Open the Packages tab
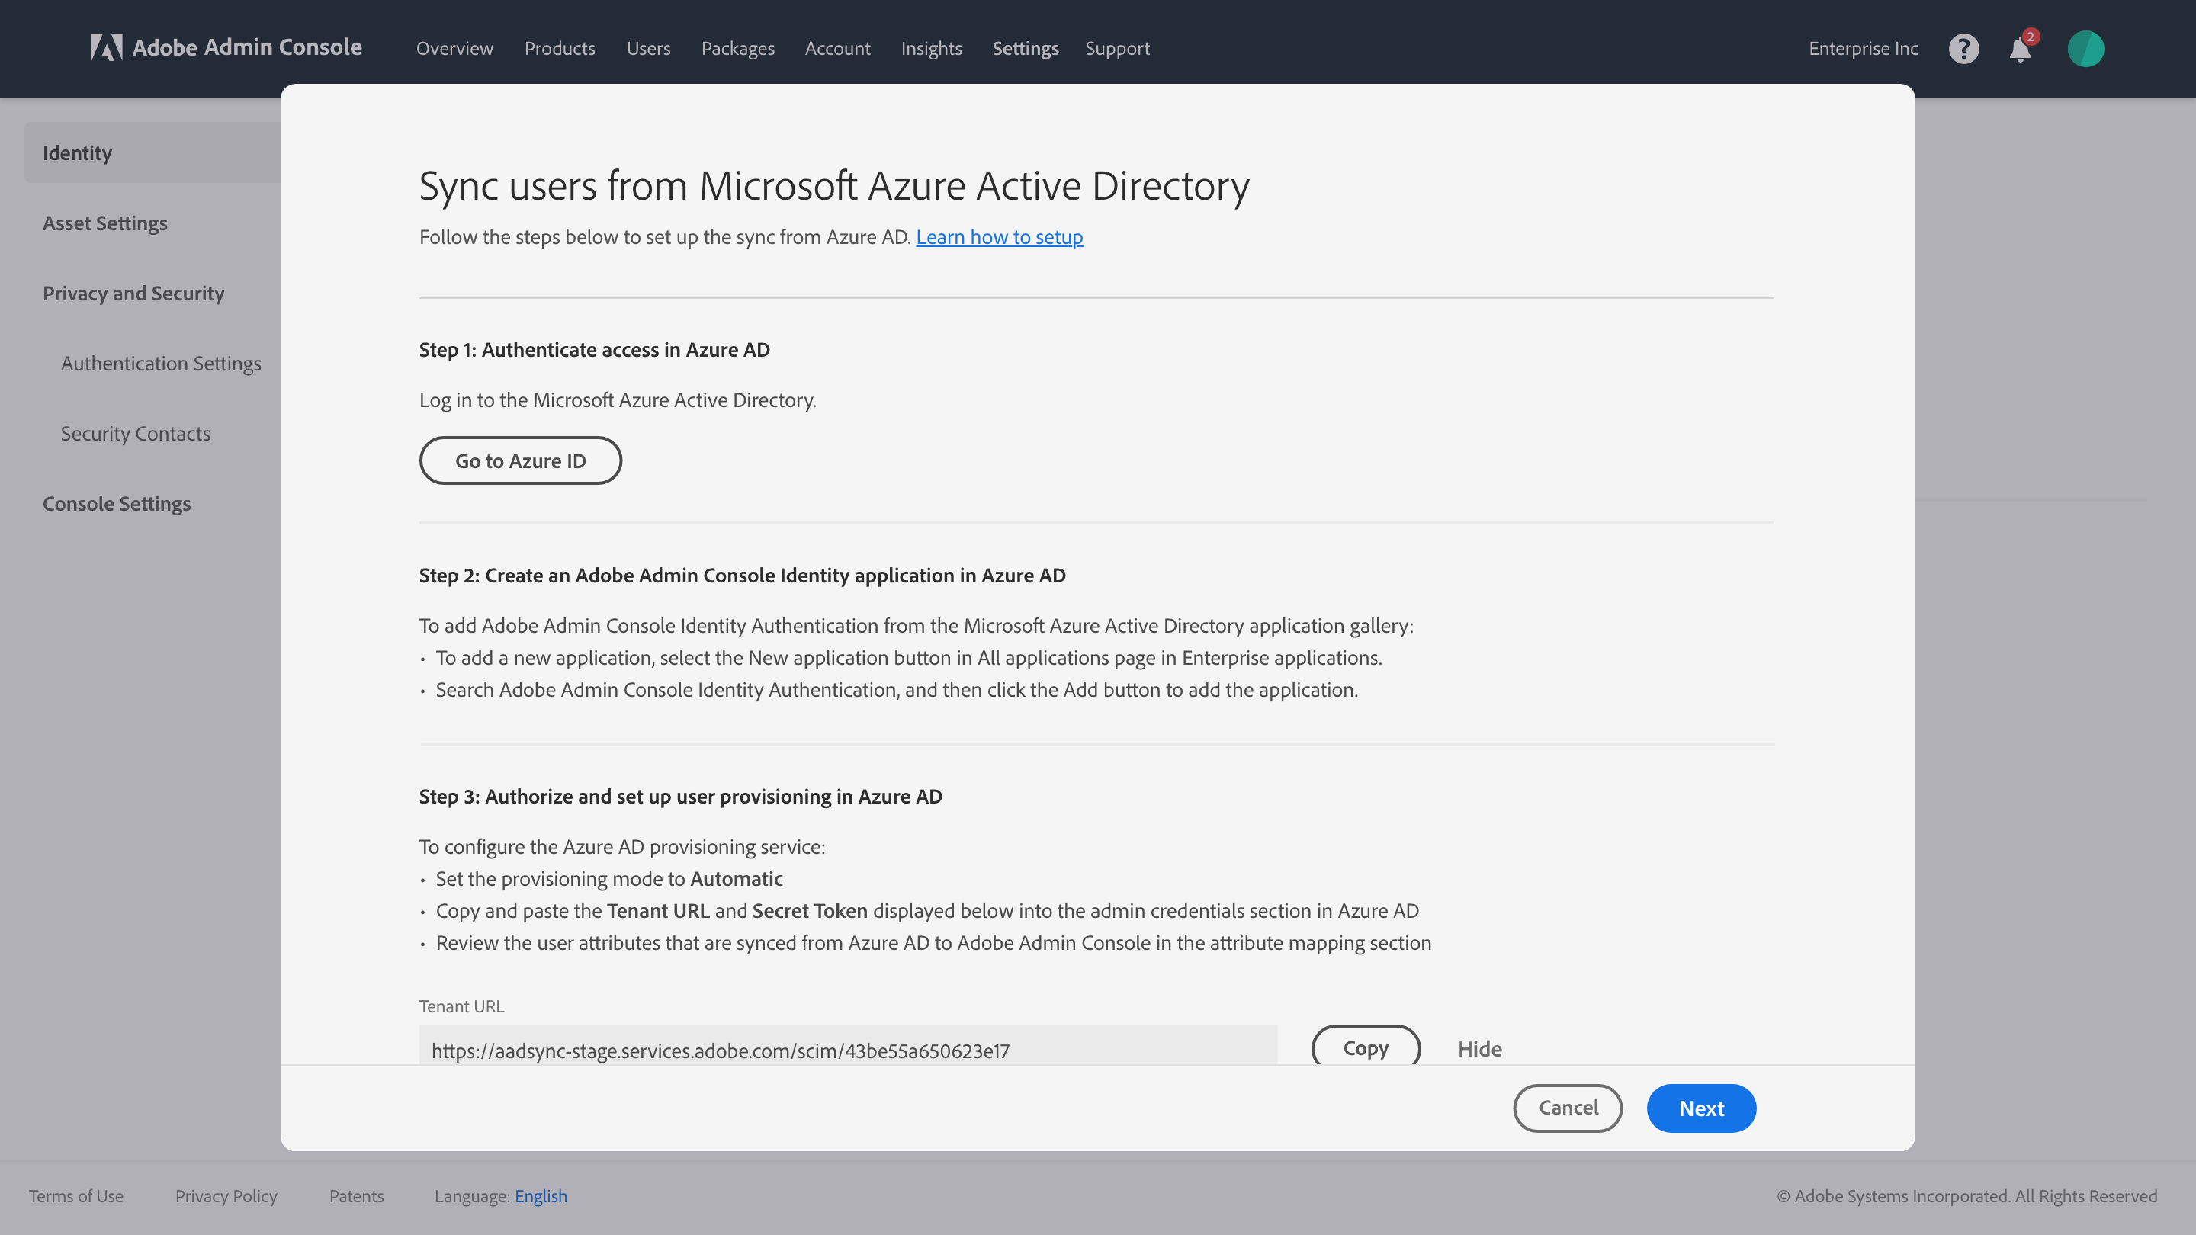The height and width of the screenshot is (1235, 2196). pyautogui.click(x=737, y=49)
